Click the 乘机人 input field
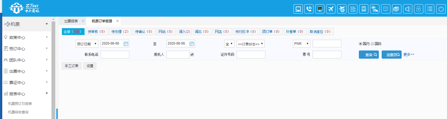 pyautogui.click(x=178, y=54)
